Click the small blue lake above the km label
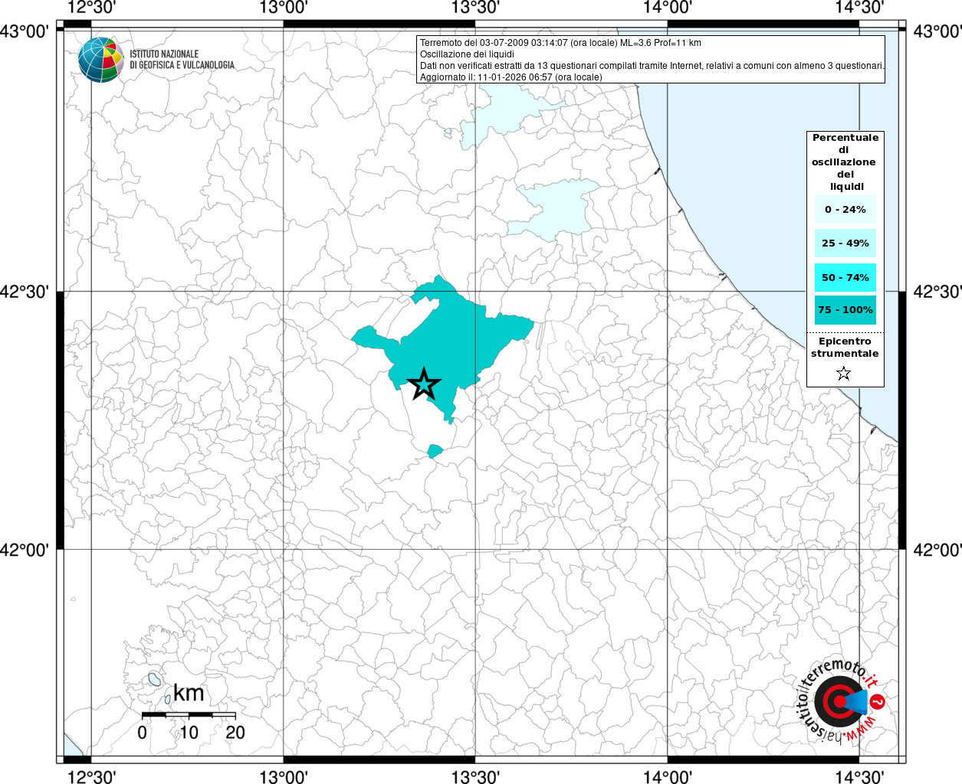The image size is (962, 784). [155, 679]
